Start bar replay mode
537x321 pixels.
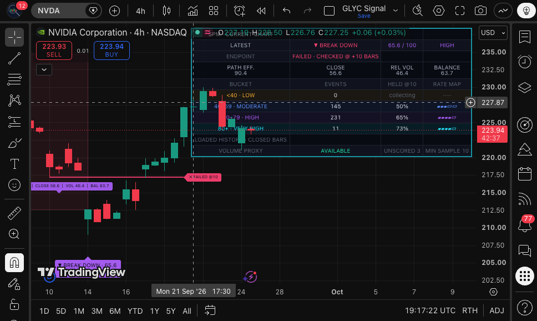coord(261,11)
